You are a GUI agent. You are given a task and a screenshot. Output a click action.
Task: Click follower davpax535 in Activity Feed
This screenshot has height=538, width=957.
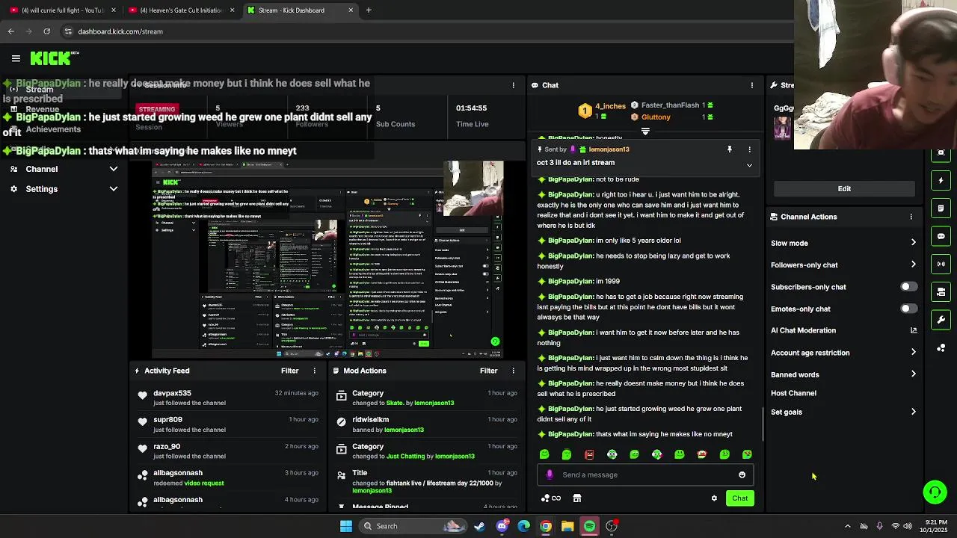pos(172,393)
